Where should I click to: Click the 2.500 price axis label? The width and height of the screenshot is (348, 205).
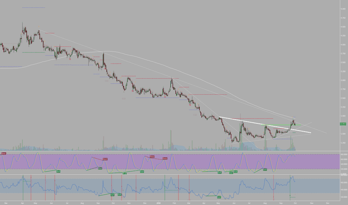[x=344, y=98]
